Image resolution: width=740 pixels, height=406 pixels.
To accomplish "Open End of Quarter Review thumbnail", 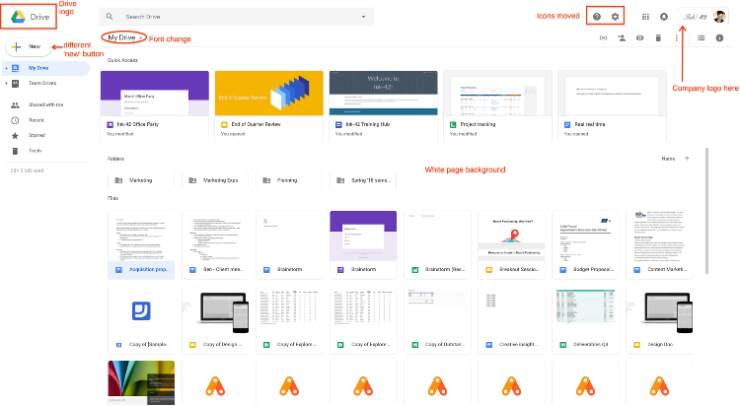I will pyautogui.click(x=268, y=93).
